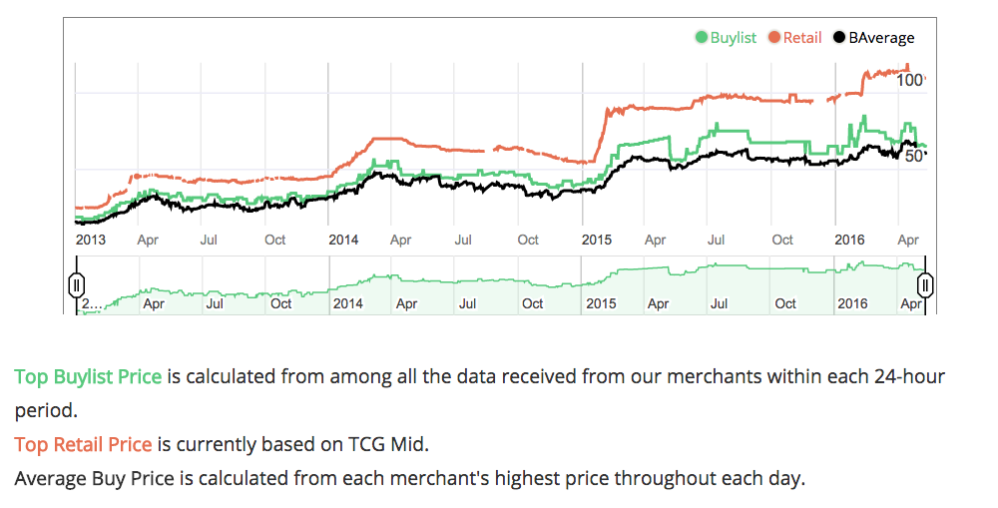998x508 pixels.
Task: Select 2014 in the bottom range navigator
Action: pos(347,303)
